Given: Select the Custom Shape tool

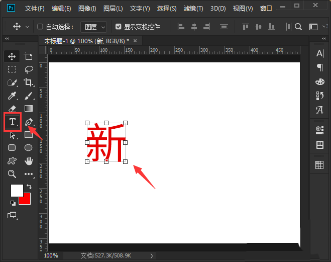Looking at the screenshot, I should click(12, 161).
